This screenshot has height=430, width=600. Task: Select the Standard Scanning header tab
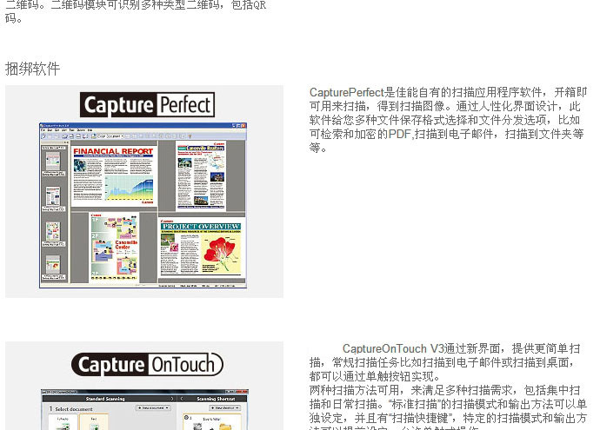pyautogui.click(x=110, y=399)
